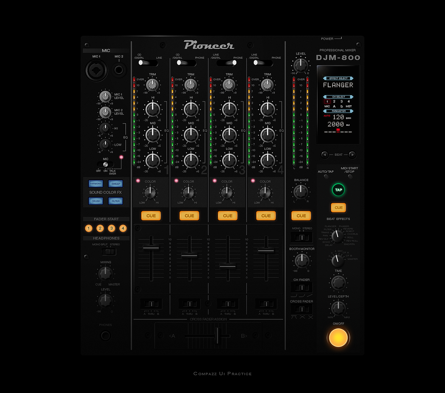The width and height of the screenshot is (445, 393).
Task: Click the channel 1 COLOR knob
Action: point(150,193)
